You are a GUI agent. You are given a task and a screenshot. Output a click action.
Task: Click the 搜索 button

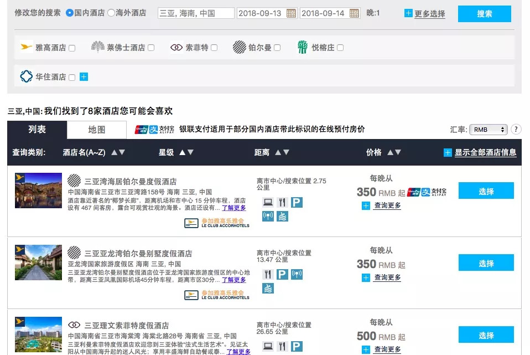(485, 13)
